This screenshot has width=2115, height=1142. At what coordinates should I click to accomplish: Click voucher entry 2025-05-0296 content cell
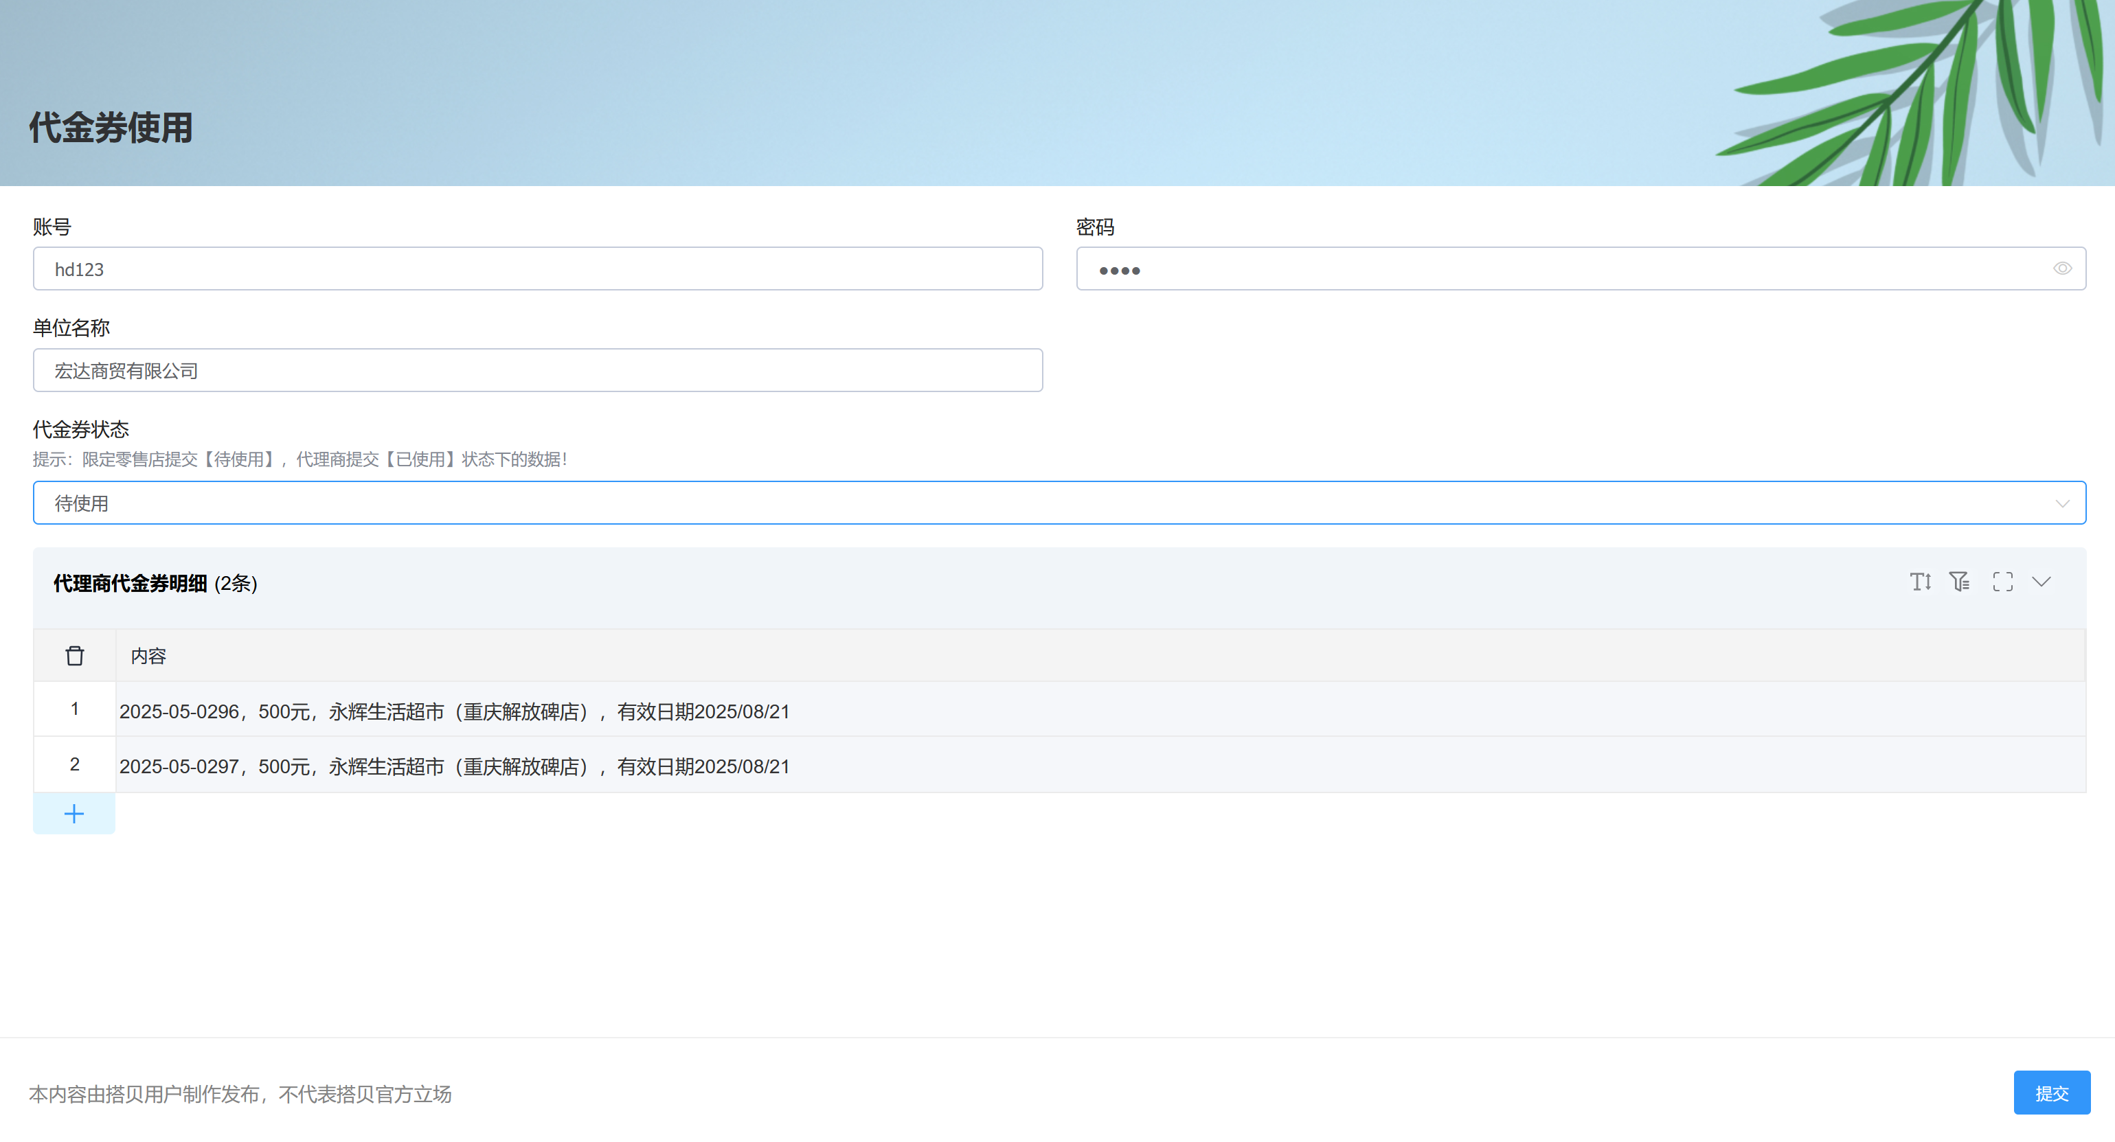(x=454, y=711)
